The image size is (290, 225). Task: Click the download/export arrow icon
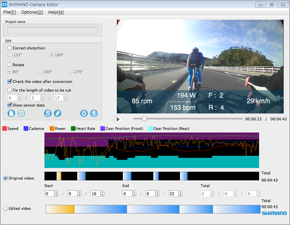pyautogui.click(x=94, y=113)
